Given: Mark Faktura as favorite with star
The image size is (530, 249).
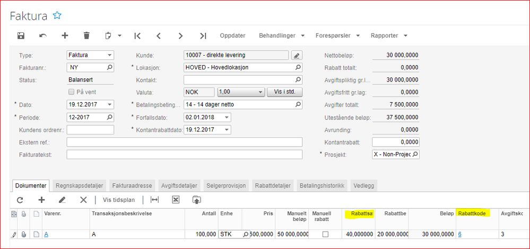Looking at the screenshot, I should pyautogui.click(x=57, y=15).
